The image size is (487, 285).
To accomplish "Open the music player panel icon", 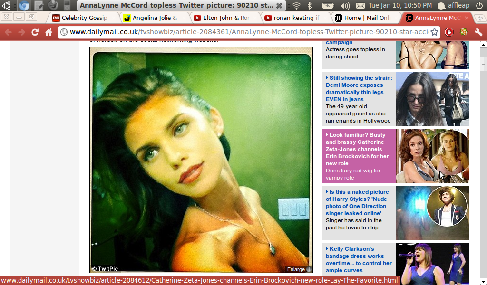I will (x=67, y=5).
